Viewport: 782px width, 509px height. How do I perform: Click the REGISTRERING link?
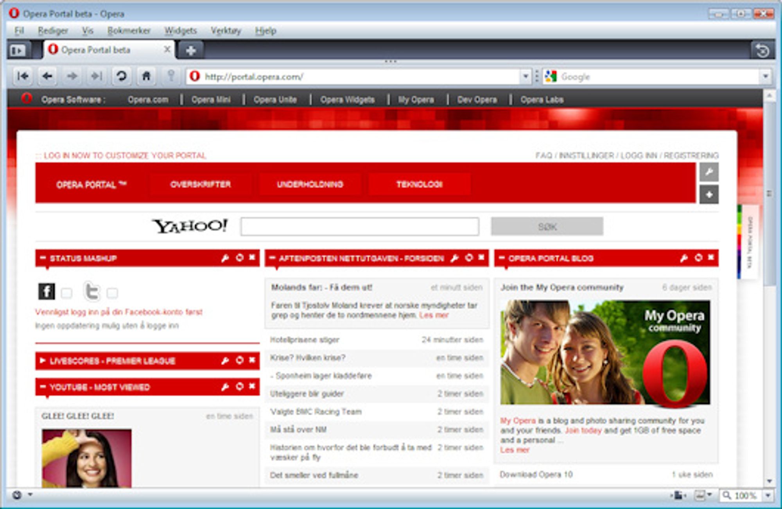pyautogui.click(x=691, y=156)
